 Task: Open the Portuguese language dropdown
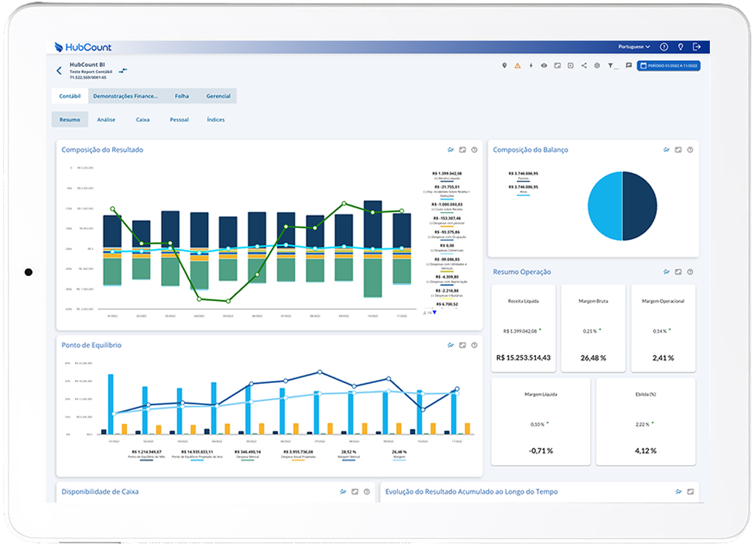coord(634,47)
